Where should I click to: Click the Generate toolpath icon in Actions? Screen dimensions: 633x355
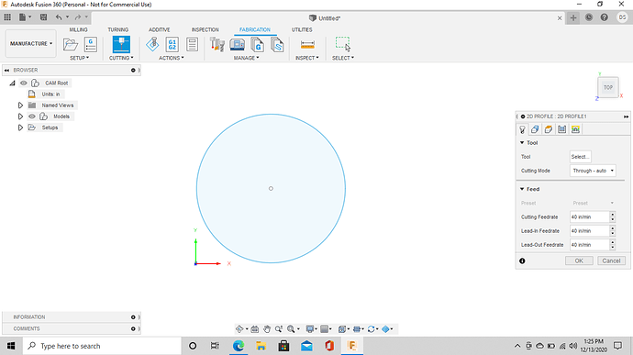[x=152, y=44]
